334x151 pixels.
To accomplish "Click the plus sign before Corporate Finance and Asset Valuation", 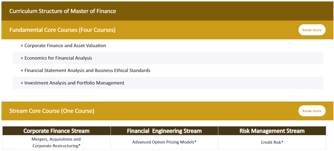I will [22, 46].
